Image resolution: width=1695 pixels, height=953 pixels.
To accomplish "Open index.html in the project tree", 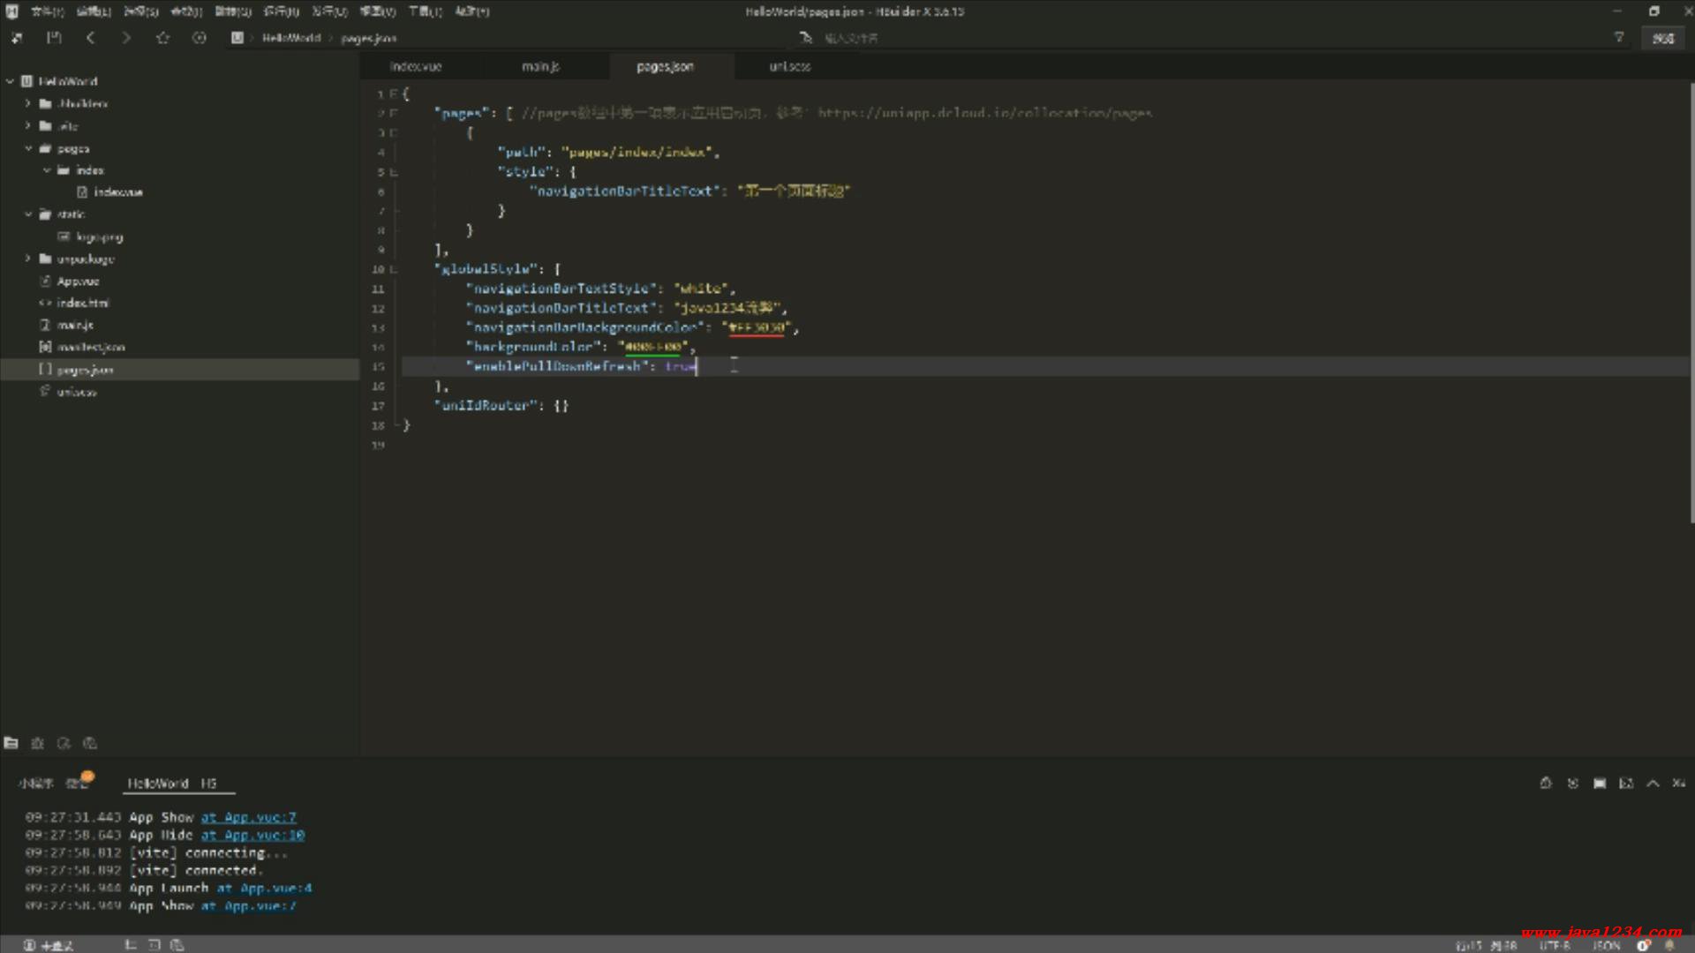I will [x=83, y=303].
